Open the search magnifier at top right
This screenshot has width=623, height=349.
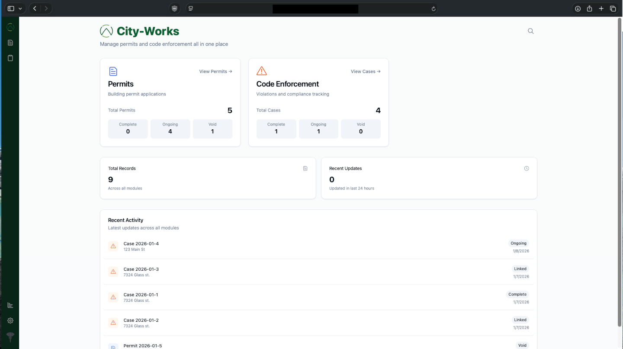(530, 31)
